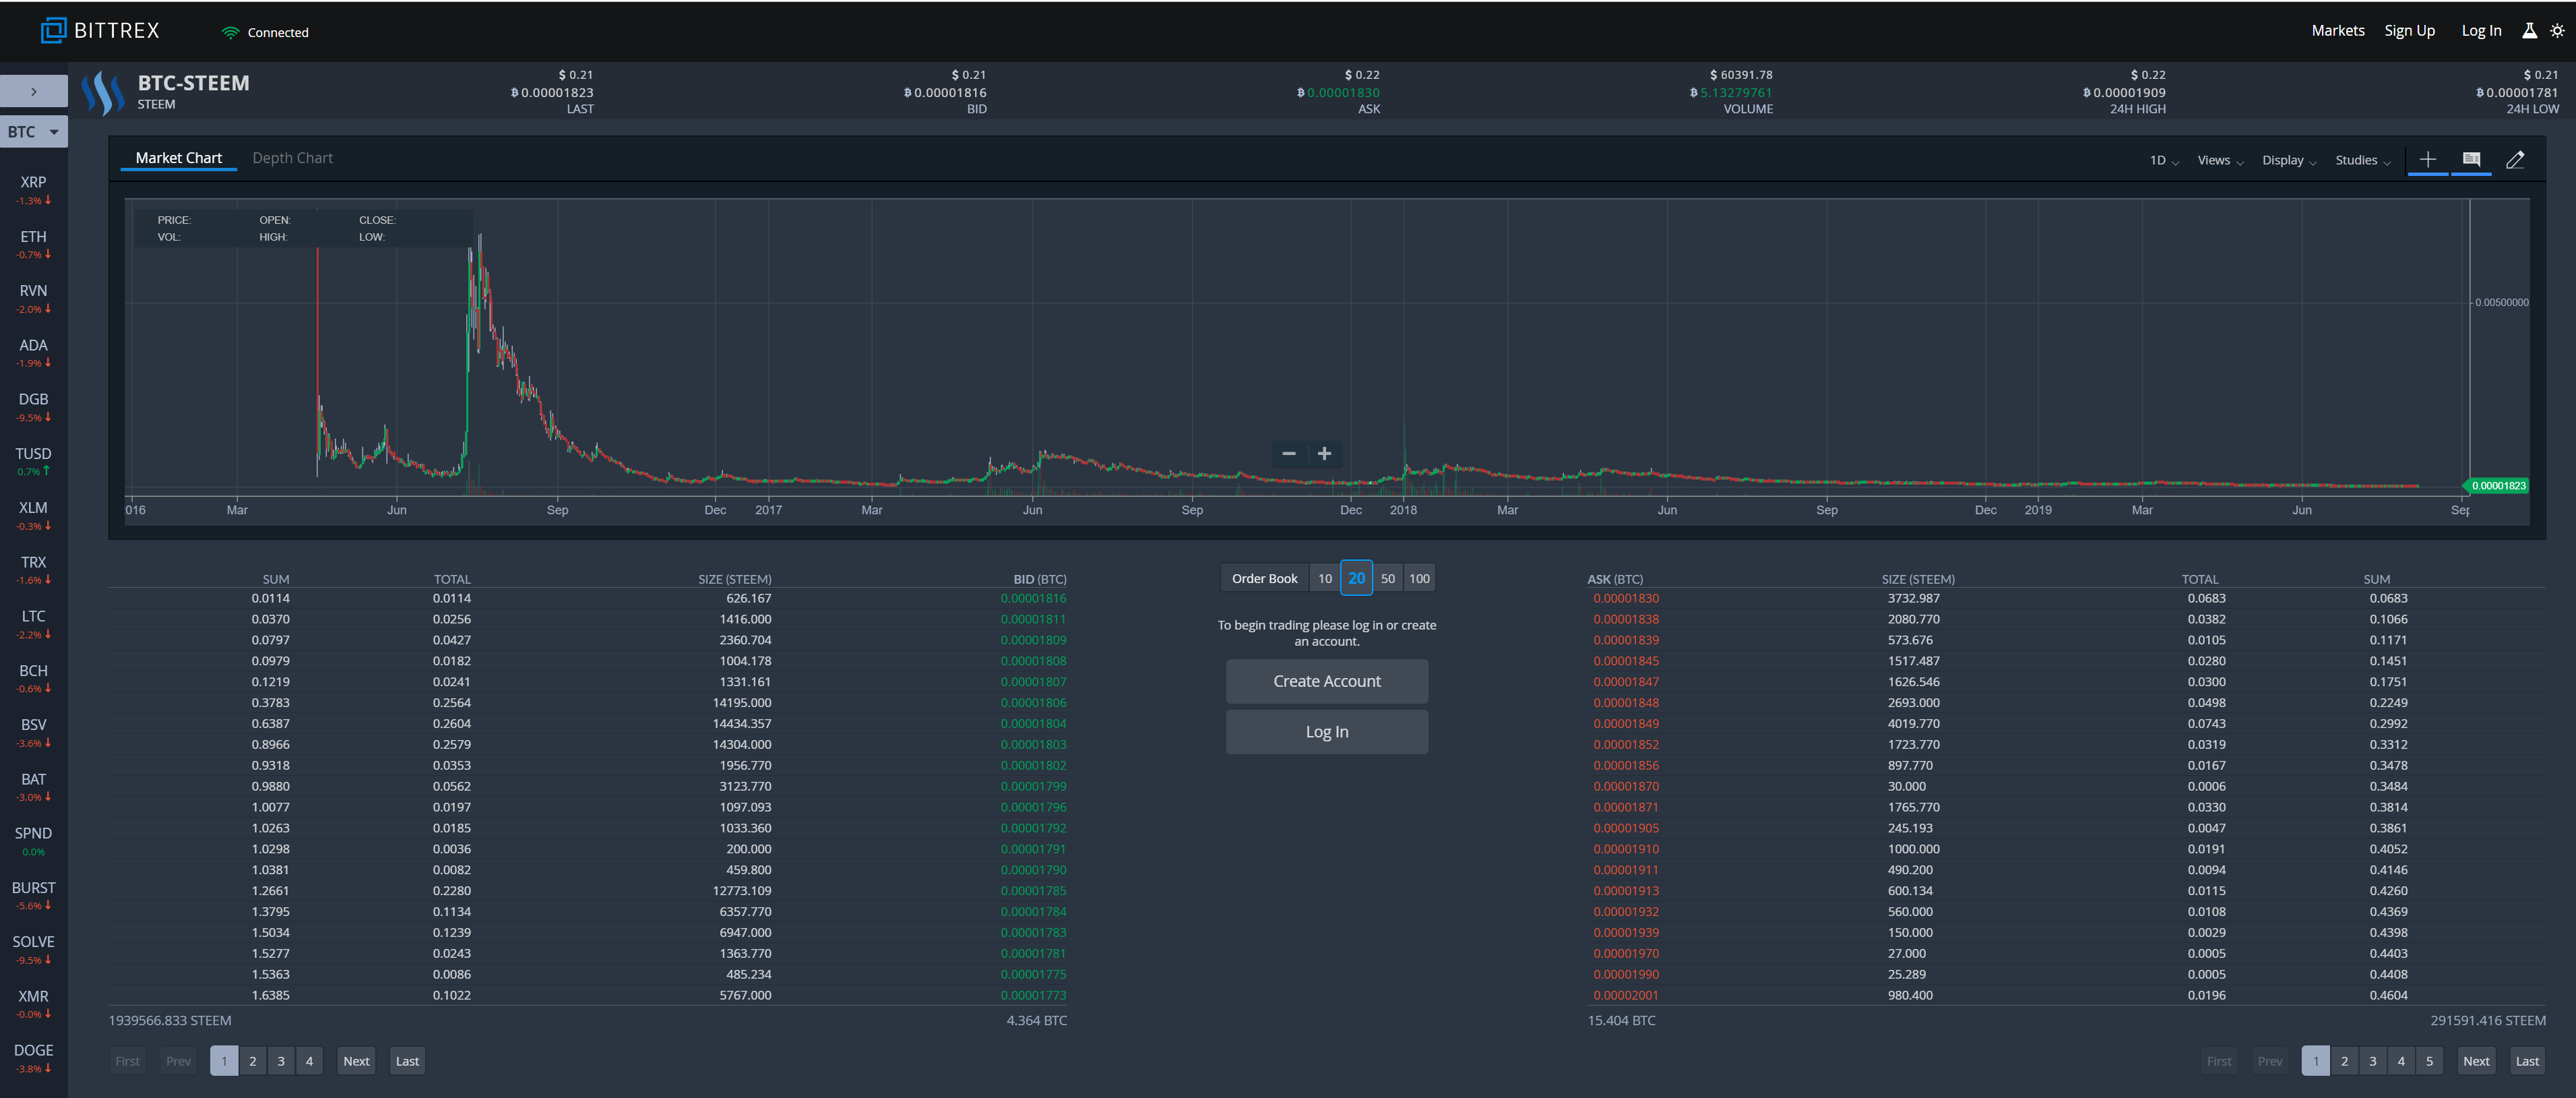This screenshot has width=2576, height=1098.
Task: Select RVN market in sidebar
Action: [33, 298]
